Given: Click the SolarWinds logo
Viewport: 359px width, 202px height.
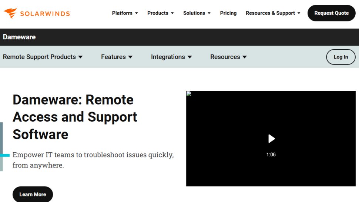Looking at the screenshot, I should pos(37,13).
